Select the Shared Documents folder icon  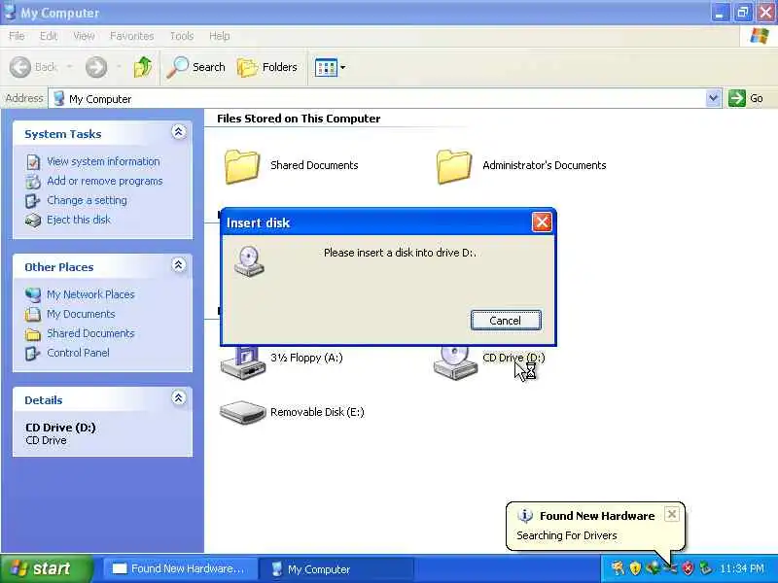241,166
